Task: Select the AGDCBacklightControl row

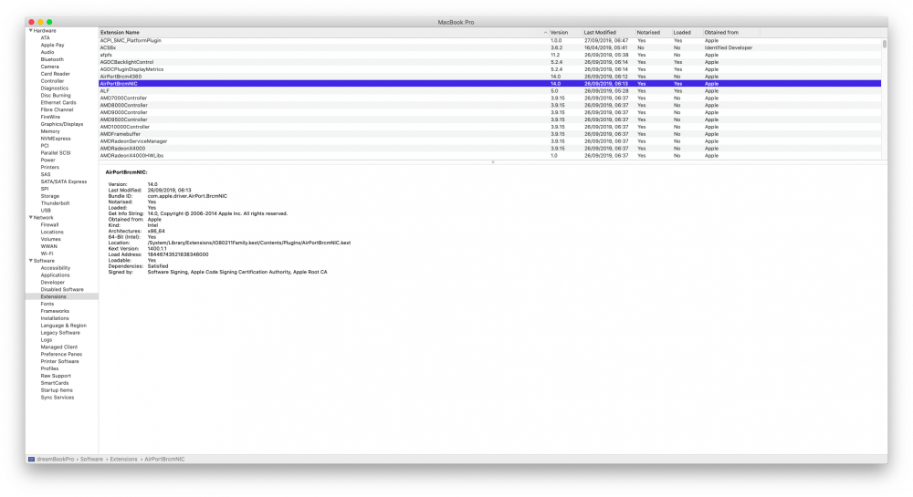Action: pos(489,62)
